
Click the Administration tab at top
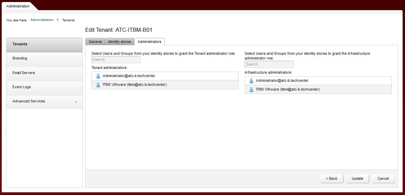(x=18, y=6)
